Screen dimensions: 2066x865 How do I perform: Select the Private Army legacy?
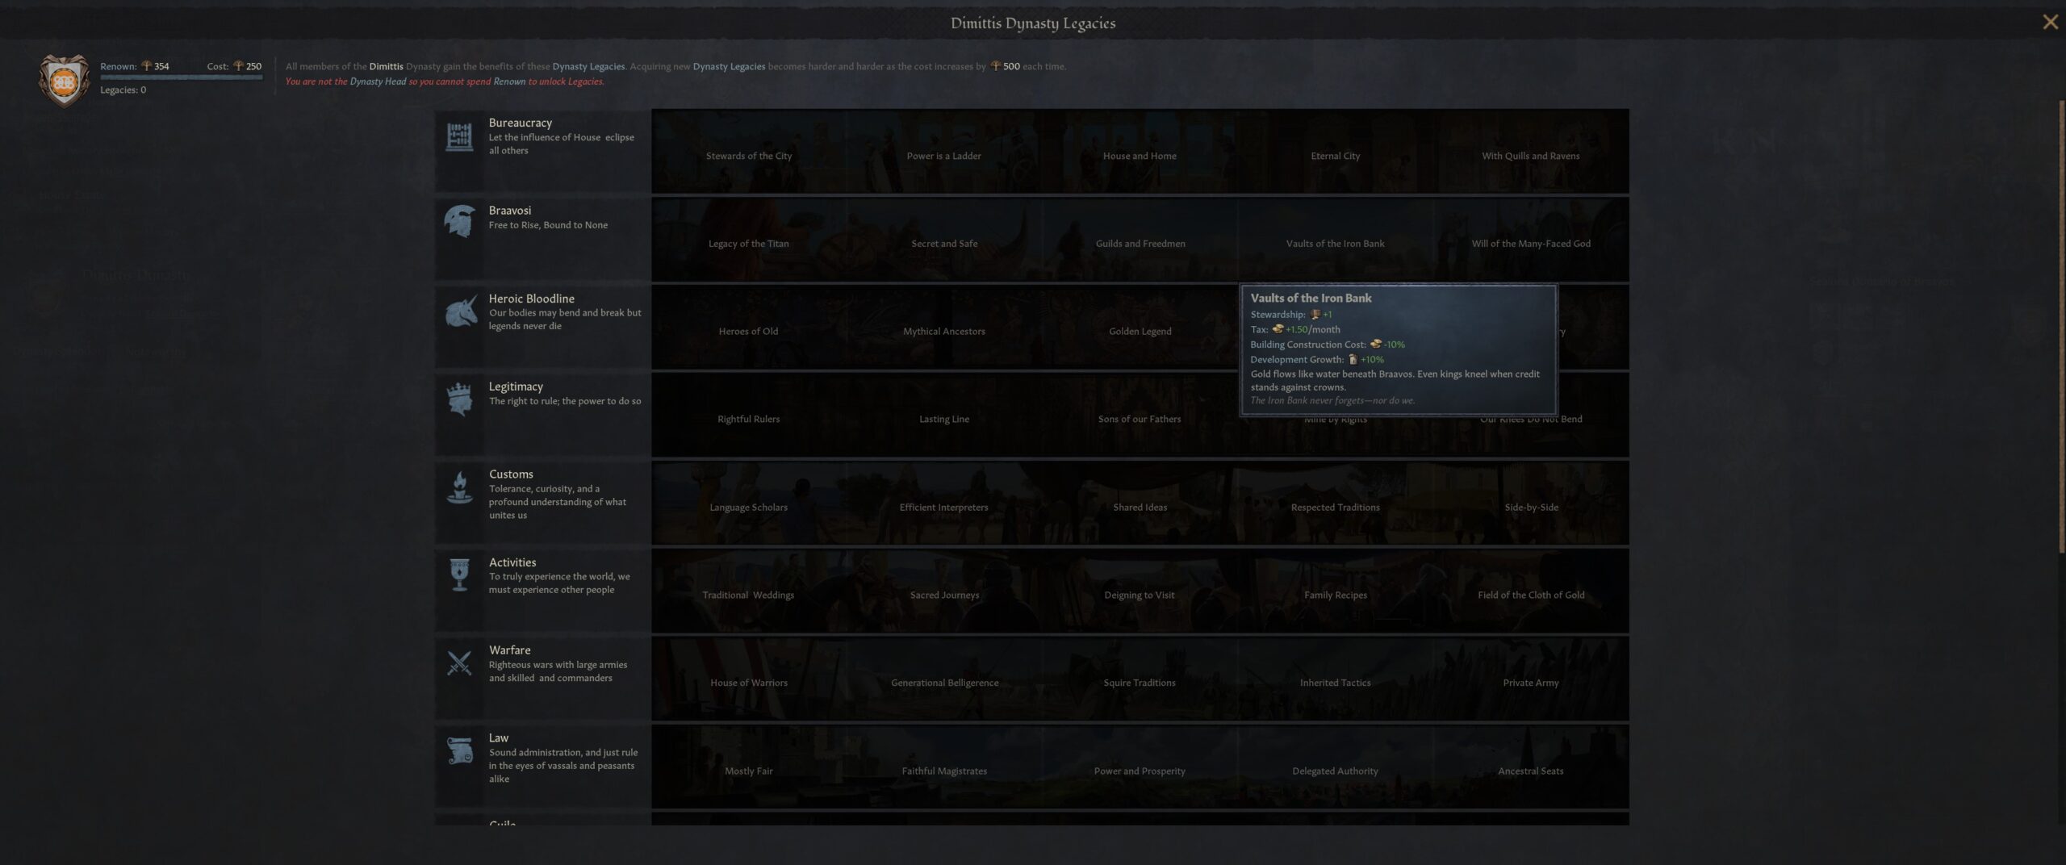click(x=1530, y=683)
